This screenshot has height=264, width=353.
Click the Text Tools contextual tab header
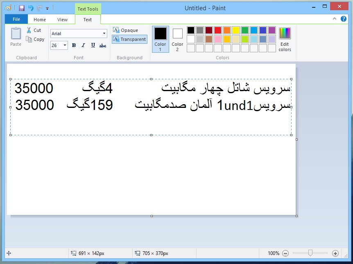tap(88, 9)
